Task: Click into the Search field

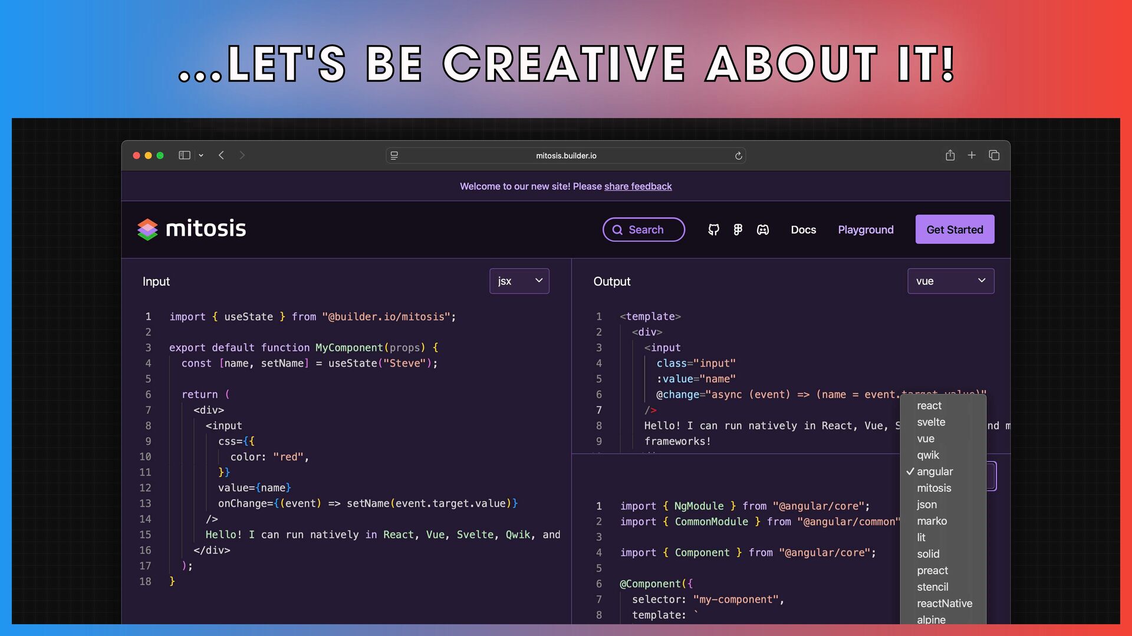Action: click(x=644, y=230)
